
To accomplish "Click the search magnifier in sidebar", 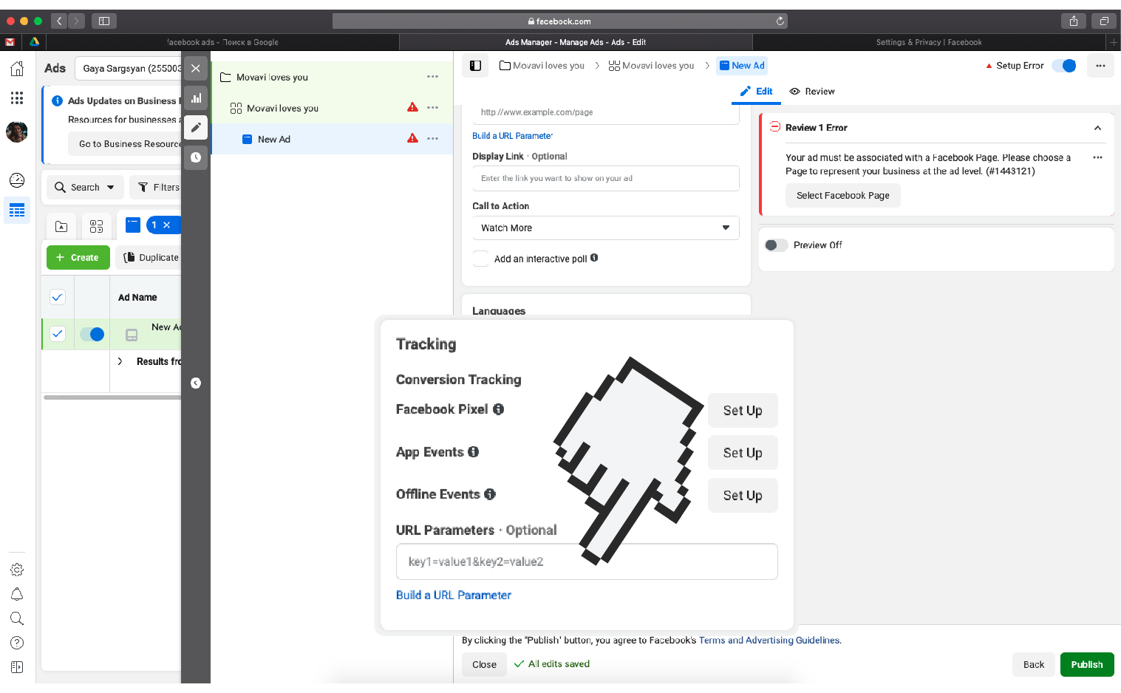I will click(17, 618).
